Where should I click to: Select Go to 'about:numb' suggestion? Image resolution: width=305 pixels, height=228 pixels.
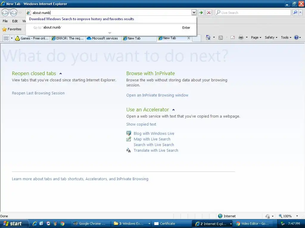(x=111, y=28)
